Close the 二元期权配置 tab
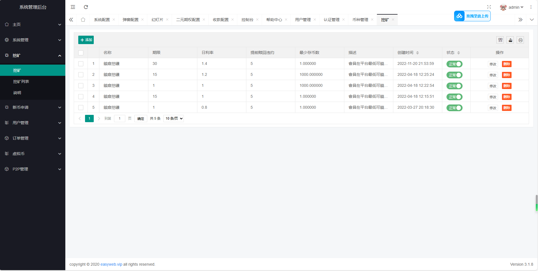 (204, 19)
